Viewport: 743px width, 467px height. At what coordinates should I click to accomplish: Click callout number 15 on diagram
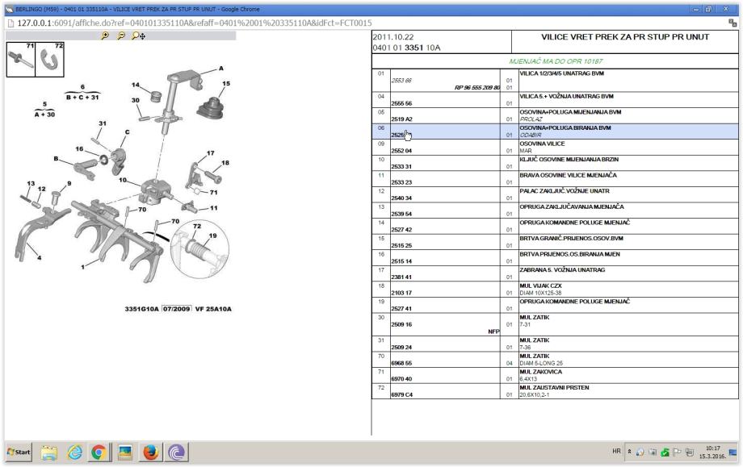click(226, 84)
